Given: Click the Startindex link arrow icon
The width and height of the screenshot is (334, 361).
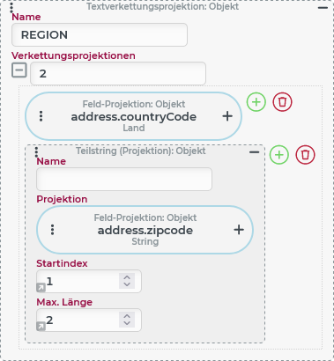Looking at the screenshot, I should (41, 288).
